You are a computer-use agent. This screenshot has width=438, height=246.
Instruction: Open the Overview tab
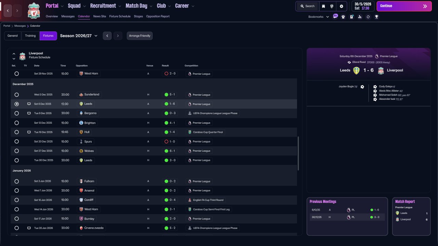pos(52,16)
